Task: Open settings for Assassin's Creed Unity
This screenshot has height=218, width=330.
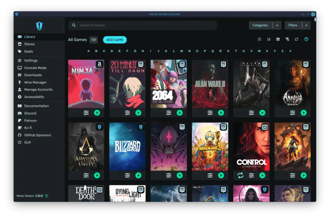Action: coord(86,175)
